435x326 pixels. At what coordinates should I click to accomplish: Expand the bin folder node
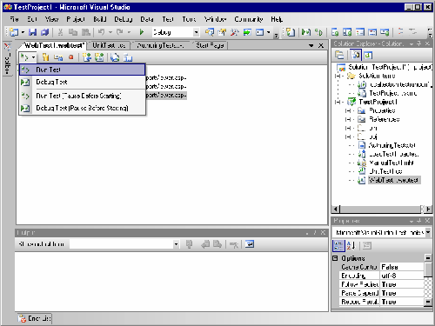348,128
